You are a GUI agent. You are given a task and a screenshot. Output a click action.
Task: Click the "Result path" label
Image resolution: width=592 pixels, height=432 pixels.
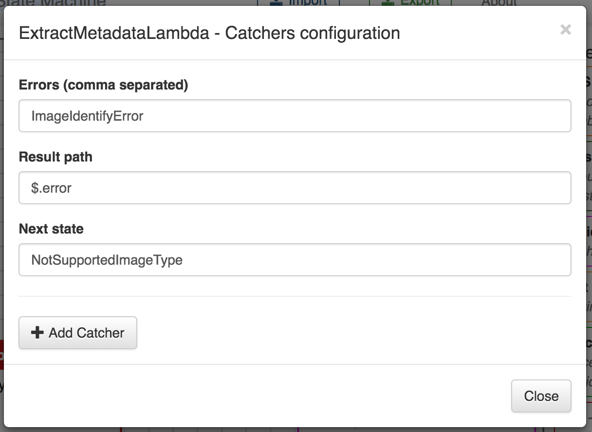(x=55, y=157)
